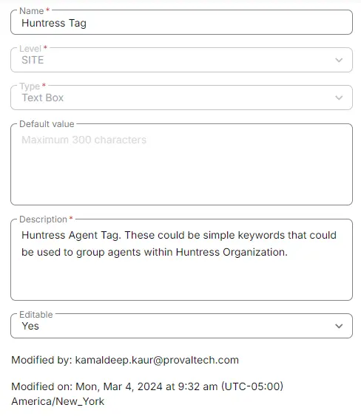Click the Modified on Mar 4, 2024 timestamp
Viewport: 361px width, 416px height.
(x=147, y=386)
